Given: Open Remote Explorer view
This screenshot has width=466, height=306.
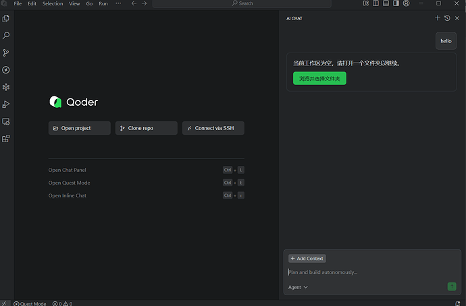Looking at the screenshot, I should (6, 121).
